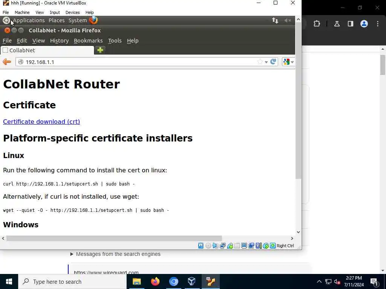Open the Firefox Edit menu
The height and width of the screenshot is (289, 386).
(22, 41)
